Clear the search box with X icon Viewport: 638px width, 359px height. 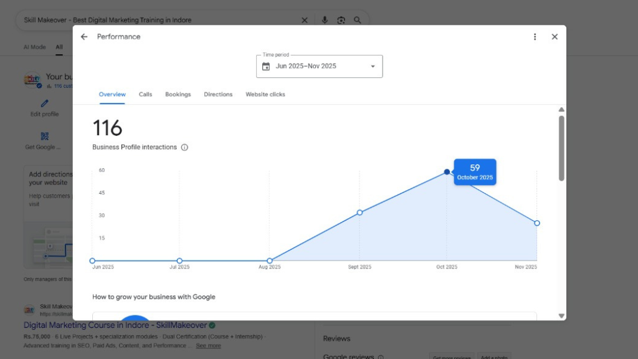point(305,20)
